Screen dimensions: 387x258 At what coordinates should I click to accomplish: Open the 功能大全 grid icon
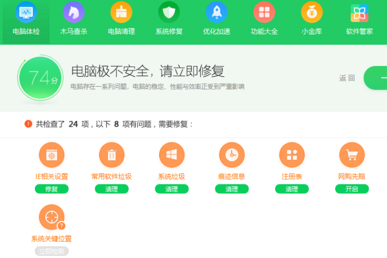click(x=264, y=12)
